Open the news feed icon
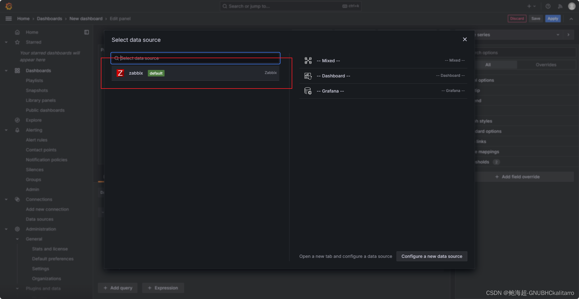 [x=560, y=6]
